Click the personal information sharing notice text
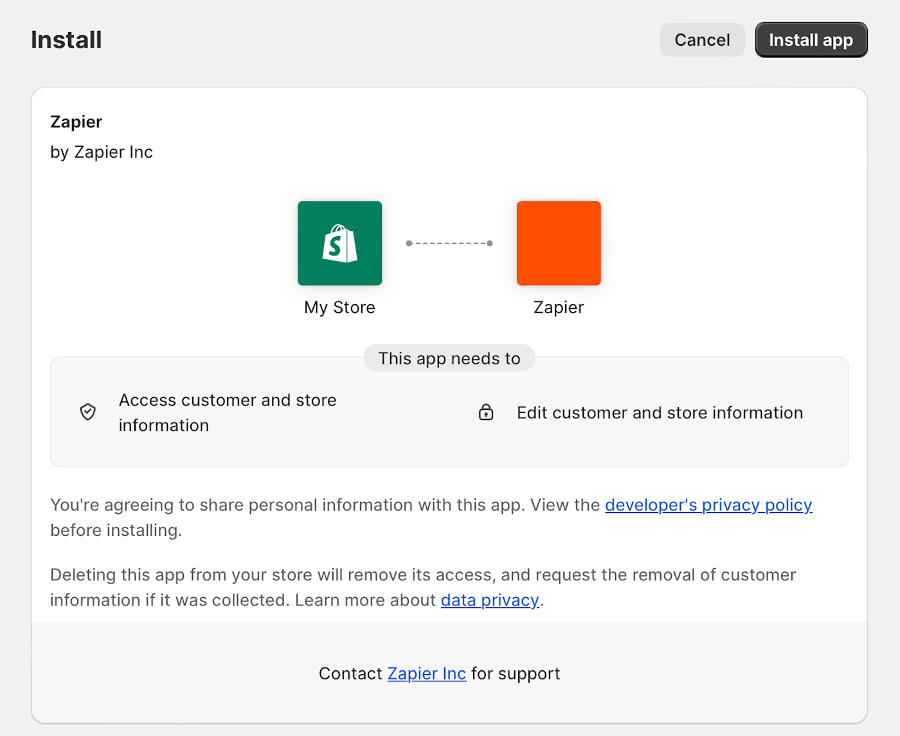 [x=431, y=517]
